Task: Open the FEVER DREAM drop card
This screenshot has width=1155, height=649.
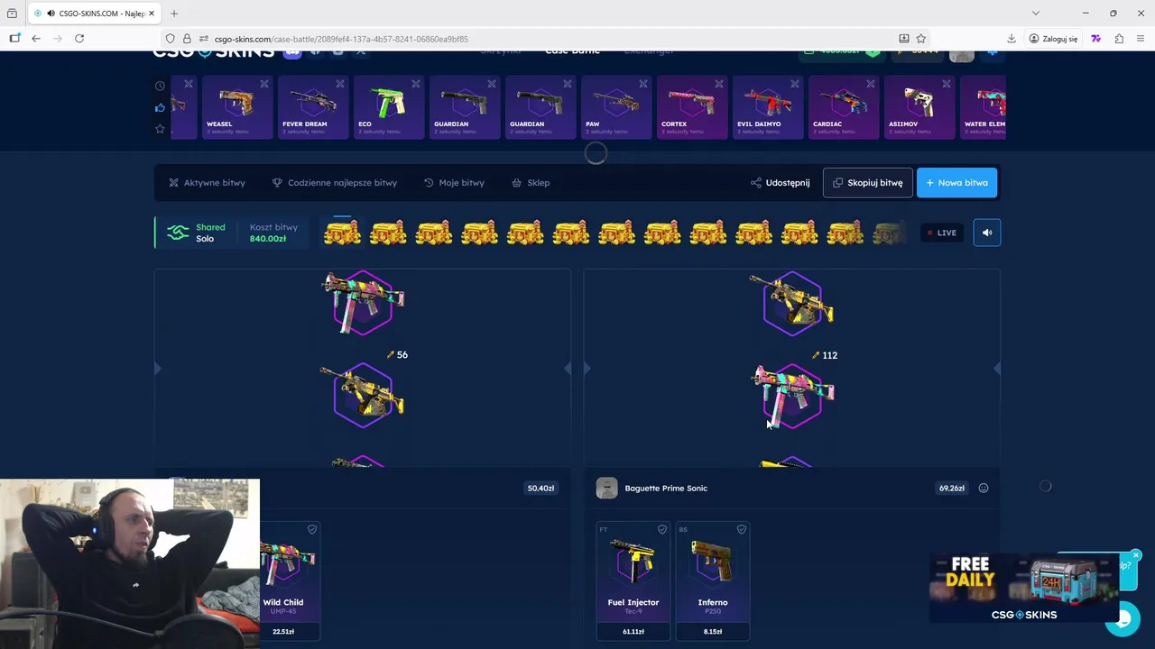Action: click(x=313, y=107)
